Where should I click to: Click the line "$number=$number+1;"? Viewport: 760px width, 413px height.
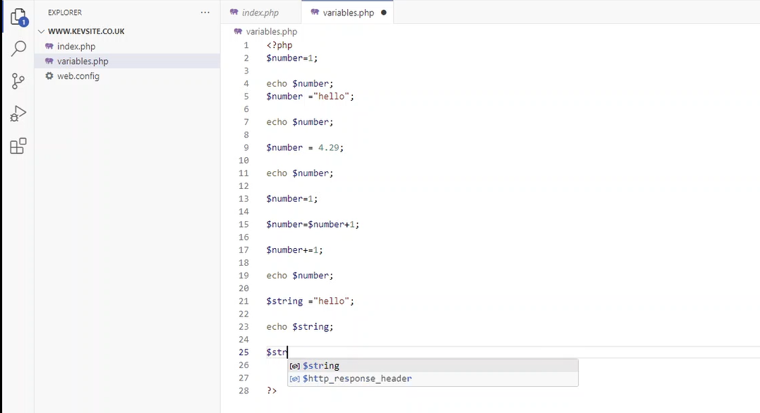[313, 225]
